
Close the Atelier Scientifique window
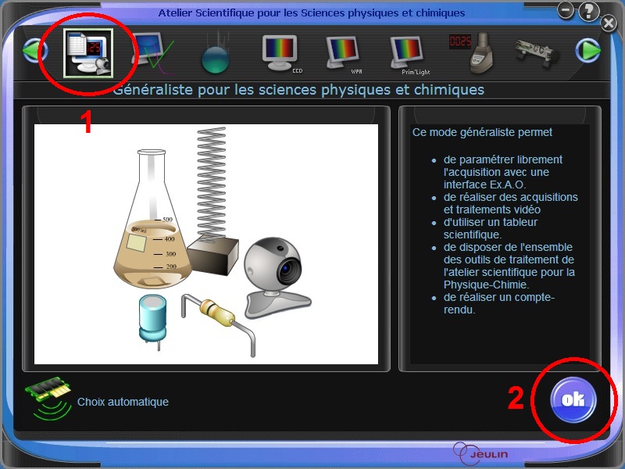(609, 24)
